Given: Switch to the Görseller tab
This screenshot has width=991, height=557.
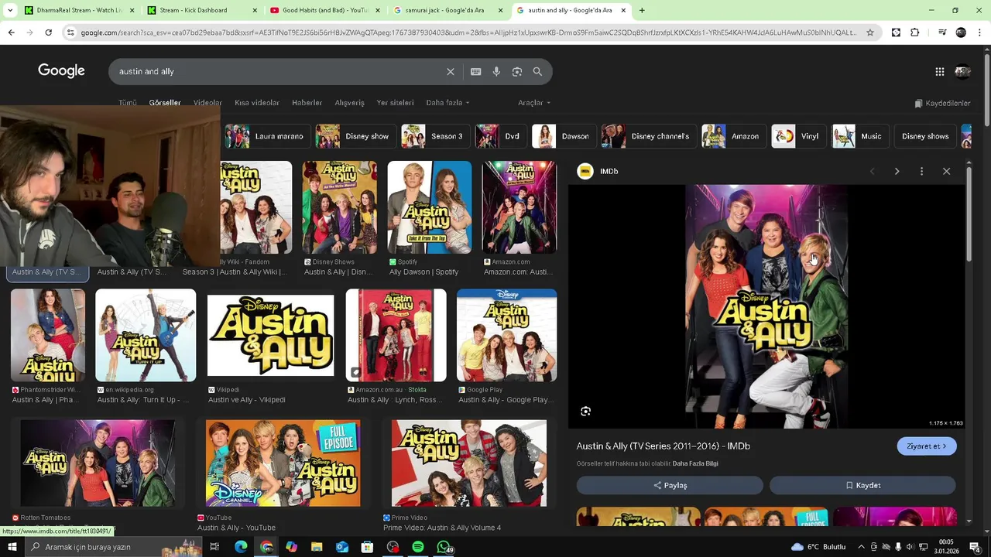Looking at the screenshot, I should 165,103.
